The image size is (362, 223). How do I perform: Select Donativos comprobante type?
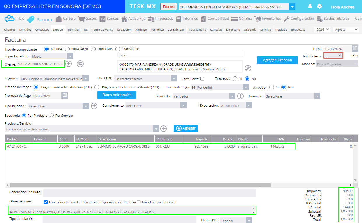pos(93,49)
